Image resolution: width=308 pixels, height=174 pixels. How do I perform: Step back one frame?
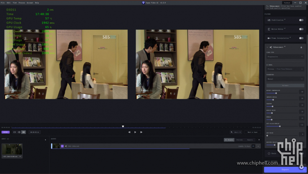(x=129, y=132)
